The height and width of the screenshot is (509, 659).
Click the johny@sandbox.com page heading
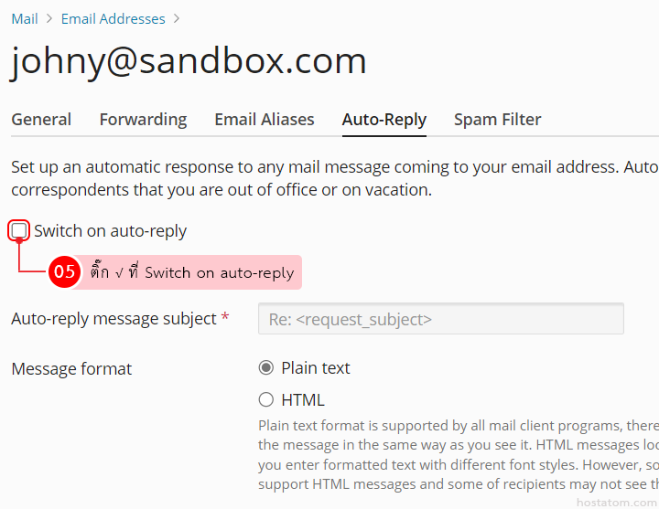pos(189,61)
